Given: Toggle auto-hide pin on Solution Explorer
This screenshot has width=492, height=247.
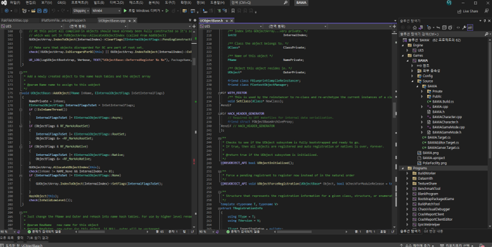Looking at the screenshot, I should point(485,21).
